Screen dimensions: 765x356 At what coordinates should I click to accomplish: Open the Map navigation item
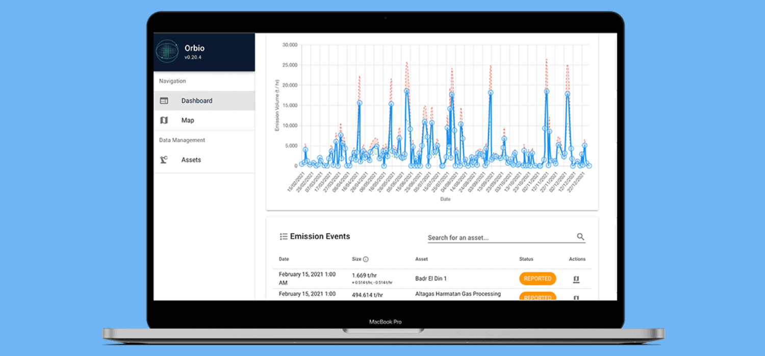[188, 120]
